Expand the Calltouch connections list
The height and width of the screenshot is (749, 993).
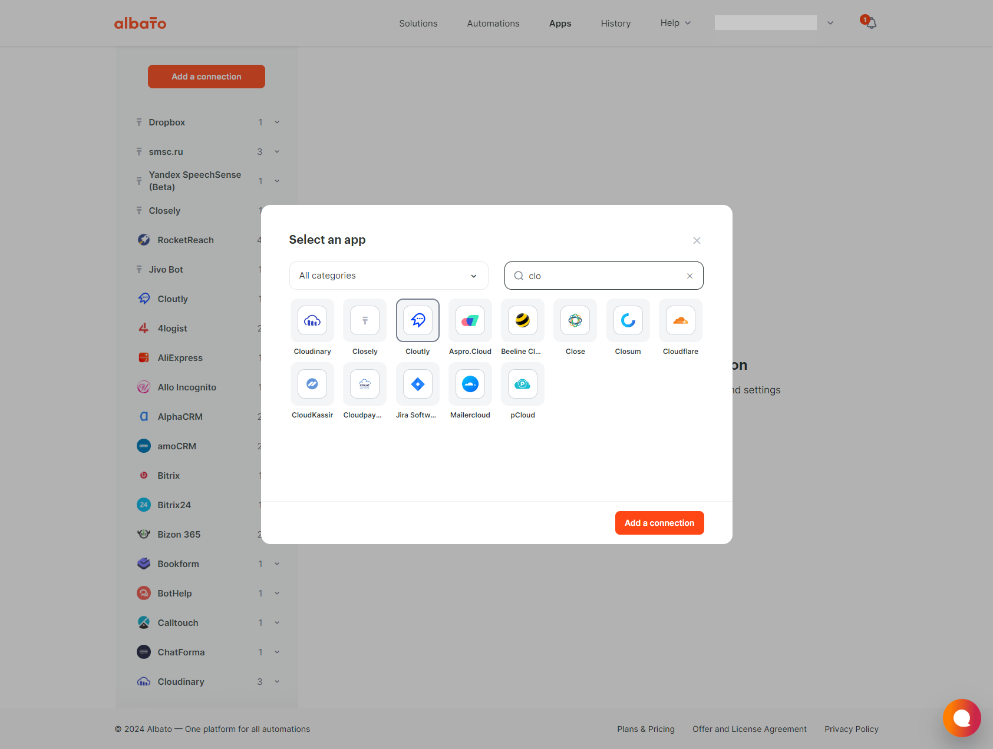[277, 623]
